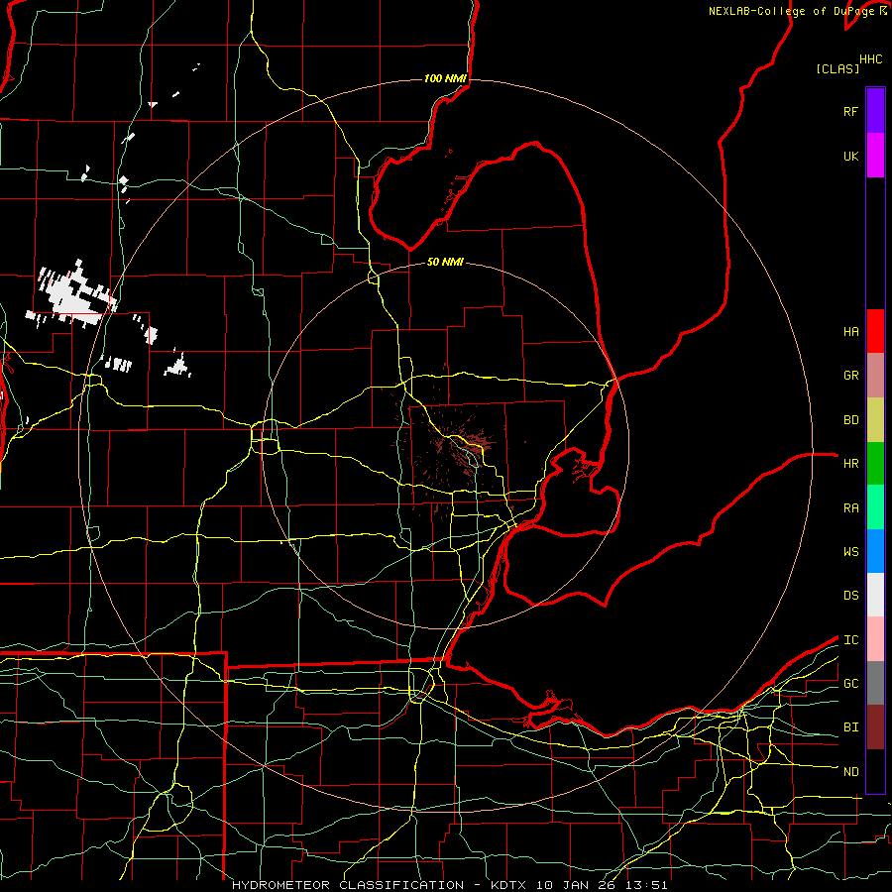Click the WS legend label
This screenshot has width=892, height=892.
850,552
